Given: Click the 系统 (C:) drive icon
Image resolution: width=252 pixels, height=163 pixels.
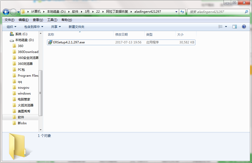Looking at the screenshot, I should point(12,34).
